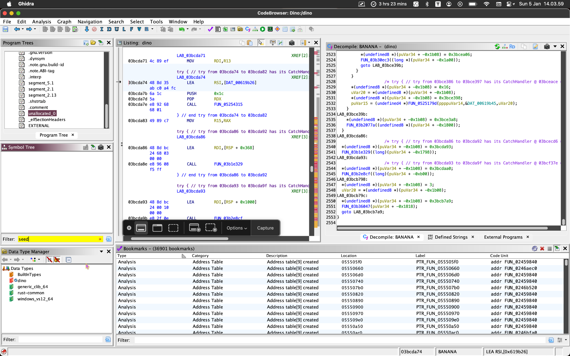
Task: Open Bookmarks via purple checkmark icon
Action: click(x=210, y=29)
